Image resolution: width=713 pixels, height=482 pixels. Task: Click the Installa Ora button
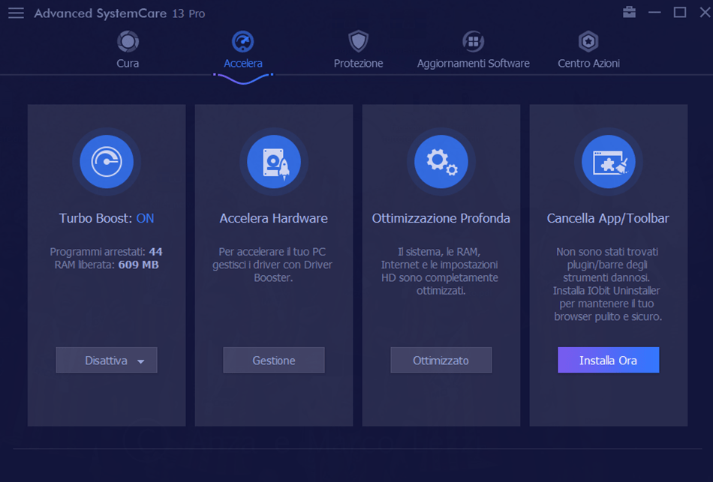pyautogui.click(x=609, y=361)
